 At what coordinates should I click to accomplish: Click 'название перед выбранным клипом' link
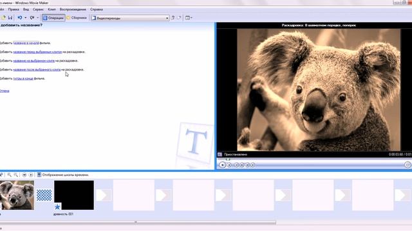coord(37,52)
